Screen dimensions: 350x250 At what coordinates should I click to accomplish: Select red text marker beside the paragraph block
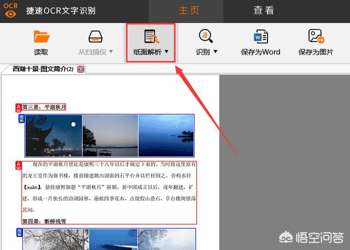tap(18, 165)
